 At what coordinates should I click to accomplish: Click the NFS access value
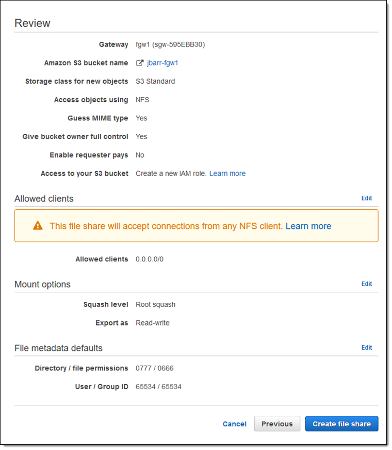pyautogui.click(x=142, y=100)
